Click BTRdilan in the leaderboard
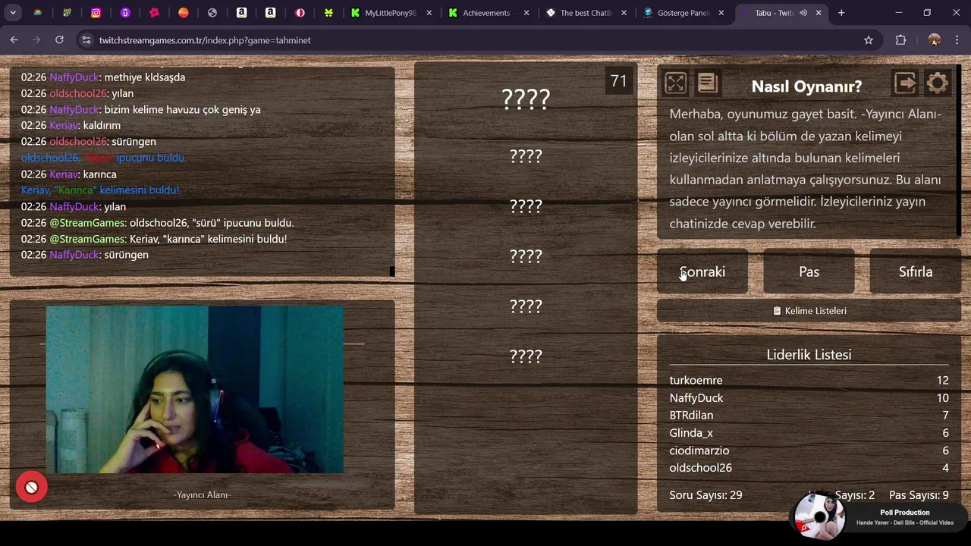The width and height of the screenshot is (971, 546). tap(691, 416)
